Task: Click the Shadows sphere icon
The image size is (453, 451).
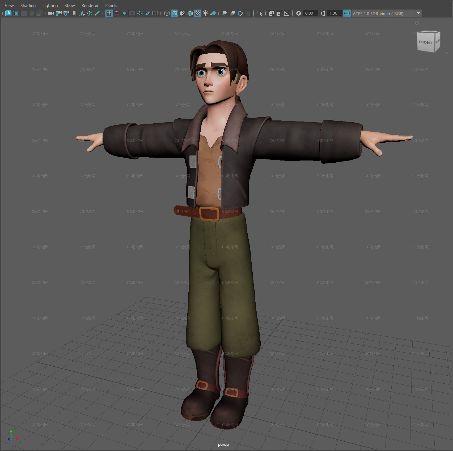Action: click(x=213, y=13)
